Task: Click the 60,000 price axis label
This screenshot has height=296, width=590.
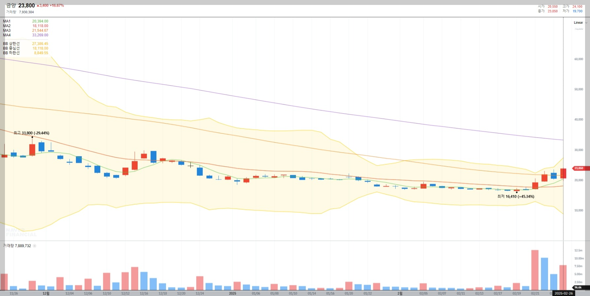Action: pyautogui.click(x=579, y=59)
